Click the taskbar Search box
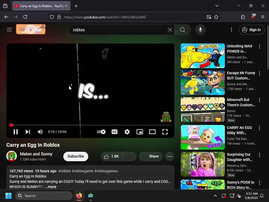The image size is (269, 202). [44, 196]
